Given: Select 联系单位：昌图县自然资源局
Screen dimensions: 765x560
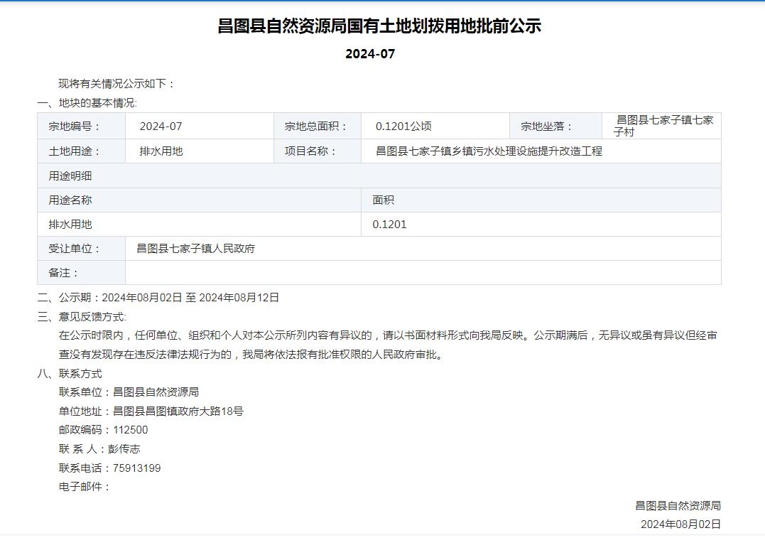Looking at the screenshot, I should (129, 392).
